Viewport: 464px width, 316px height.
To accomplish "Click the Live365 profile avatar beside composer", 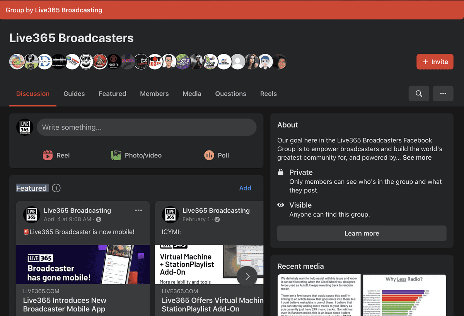I will (25, 127).
